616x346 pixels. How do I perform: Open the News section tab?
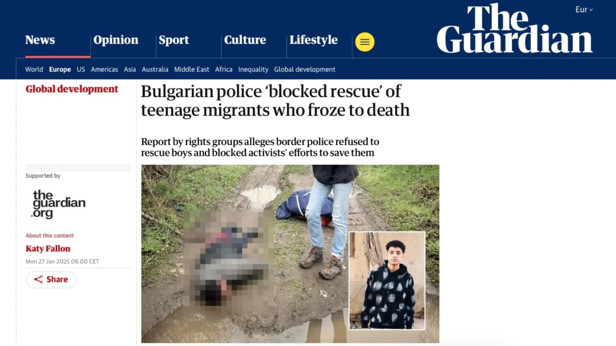(x=40, y=40)
